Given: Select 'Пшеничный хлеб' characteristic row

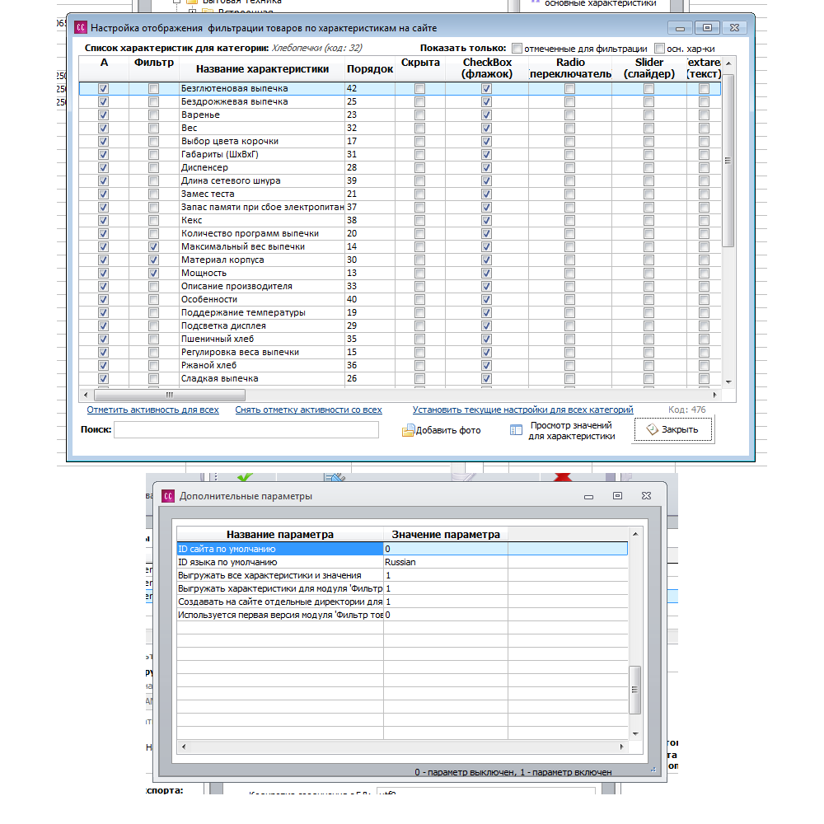Looking at the screenshot, I should point(400,339).
